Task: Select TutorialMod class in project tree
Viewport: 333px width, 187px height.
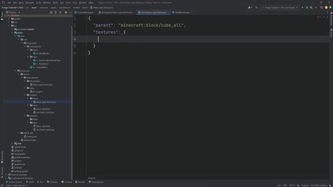Action: coord(42,67)
